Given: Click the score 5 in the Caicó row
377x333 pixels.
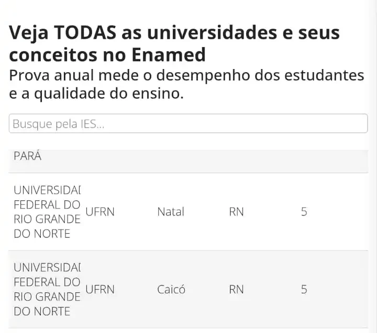Looking at the screenshot, I should 304,289.
